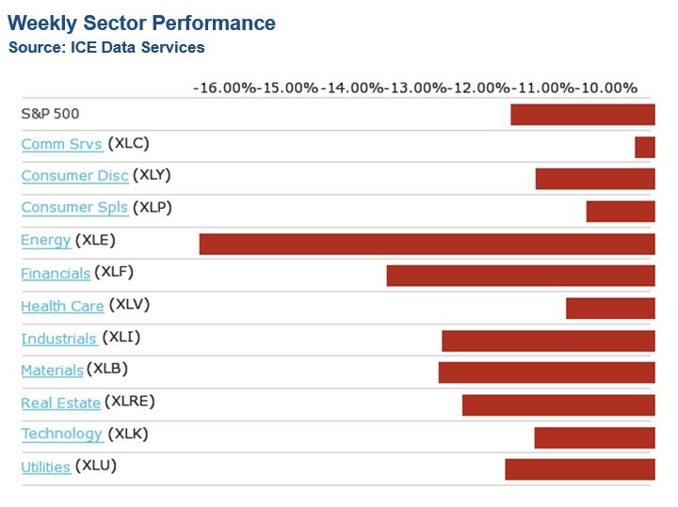Click the Consumer Disc link
The image size is (678, 507).
(x=74, y=176)
